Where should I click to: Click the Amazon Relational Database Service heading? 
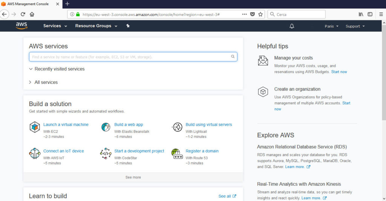coord(302,147)
